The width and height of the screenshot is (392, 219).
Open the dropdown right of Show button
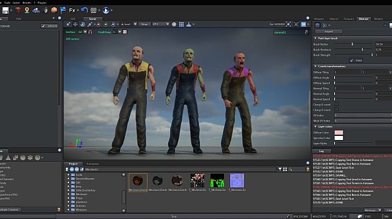click(161, 24)
